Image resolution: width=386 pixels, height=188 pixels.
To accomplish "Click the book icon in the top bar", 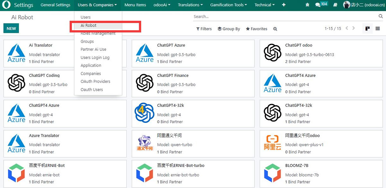I will point(335,5).
